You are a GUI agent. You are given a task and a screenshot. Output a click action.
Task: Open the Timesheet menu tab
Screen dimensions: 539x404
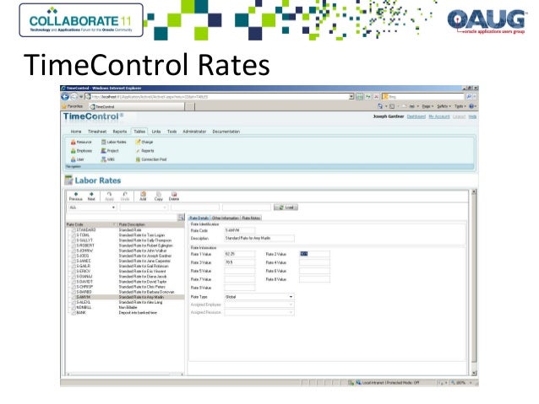(x=97, y=132)
